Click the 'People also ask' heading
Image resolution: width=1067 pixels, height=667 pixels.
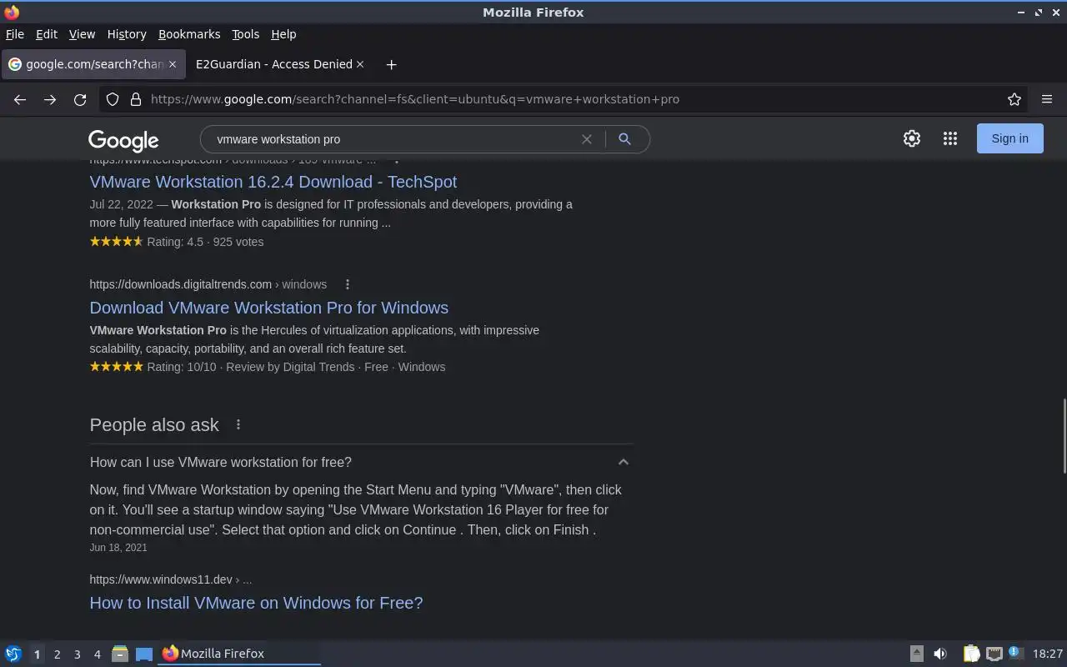(154, 425)
